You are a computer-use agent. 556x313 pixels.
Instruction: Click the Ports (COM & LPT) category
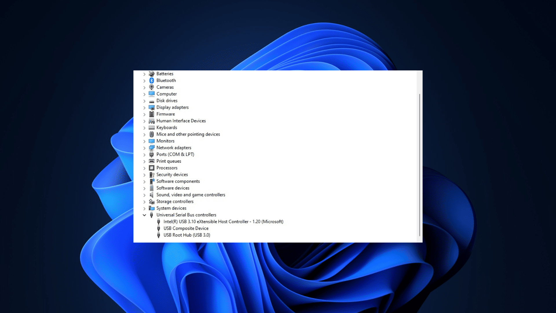175,154
